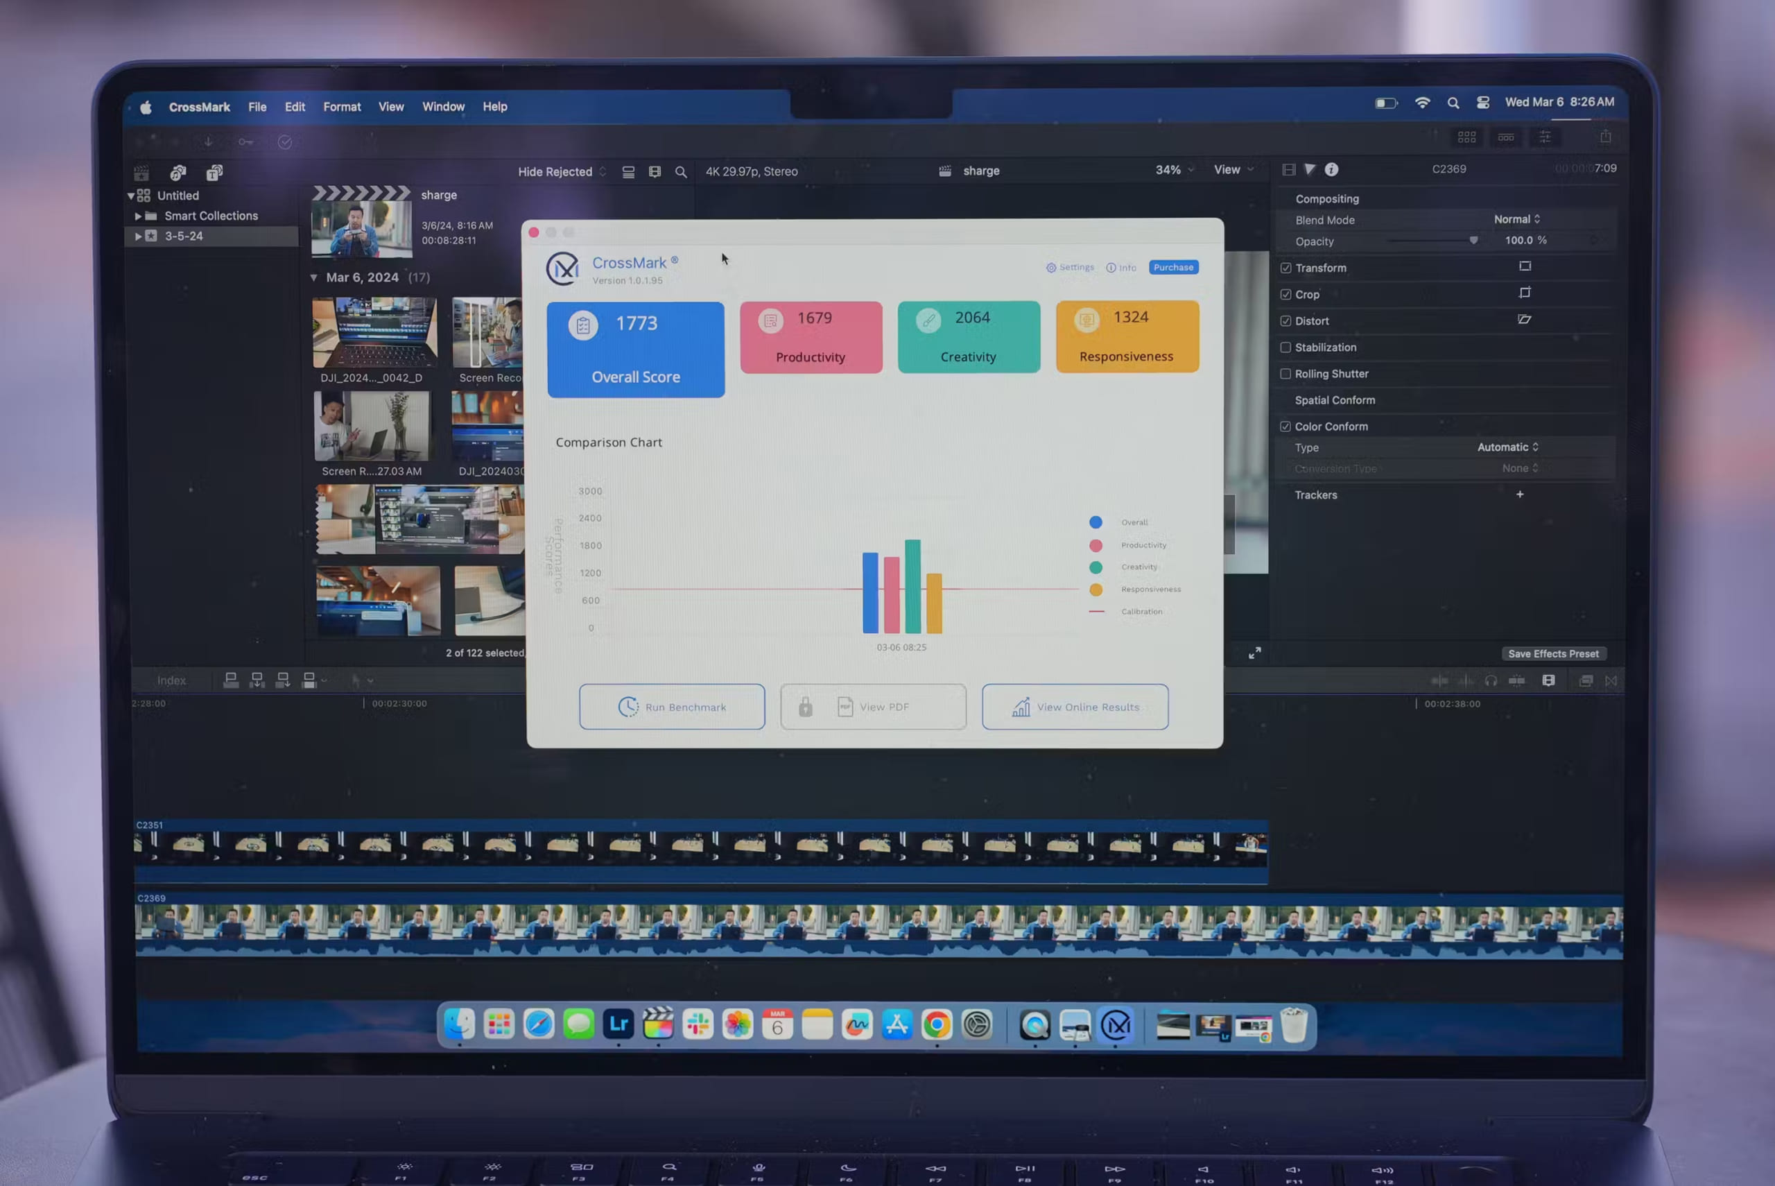Open the Format menu

point(342,107)
